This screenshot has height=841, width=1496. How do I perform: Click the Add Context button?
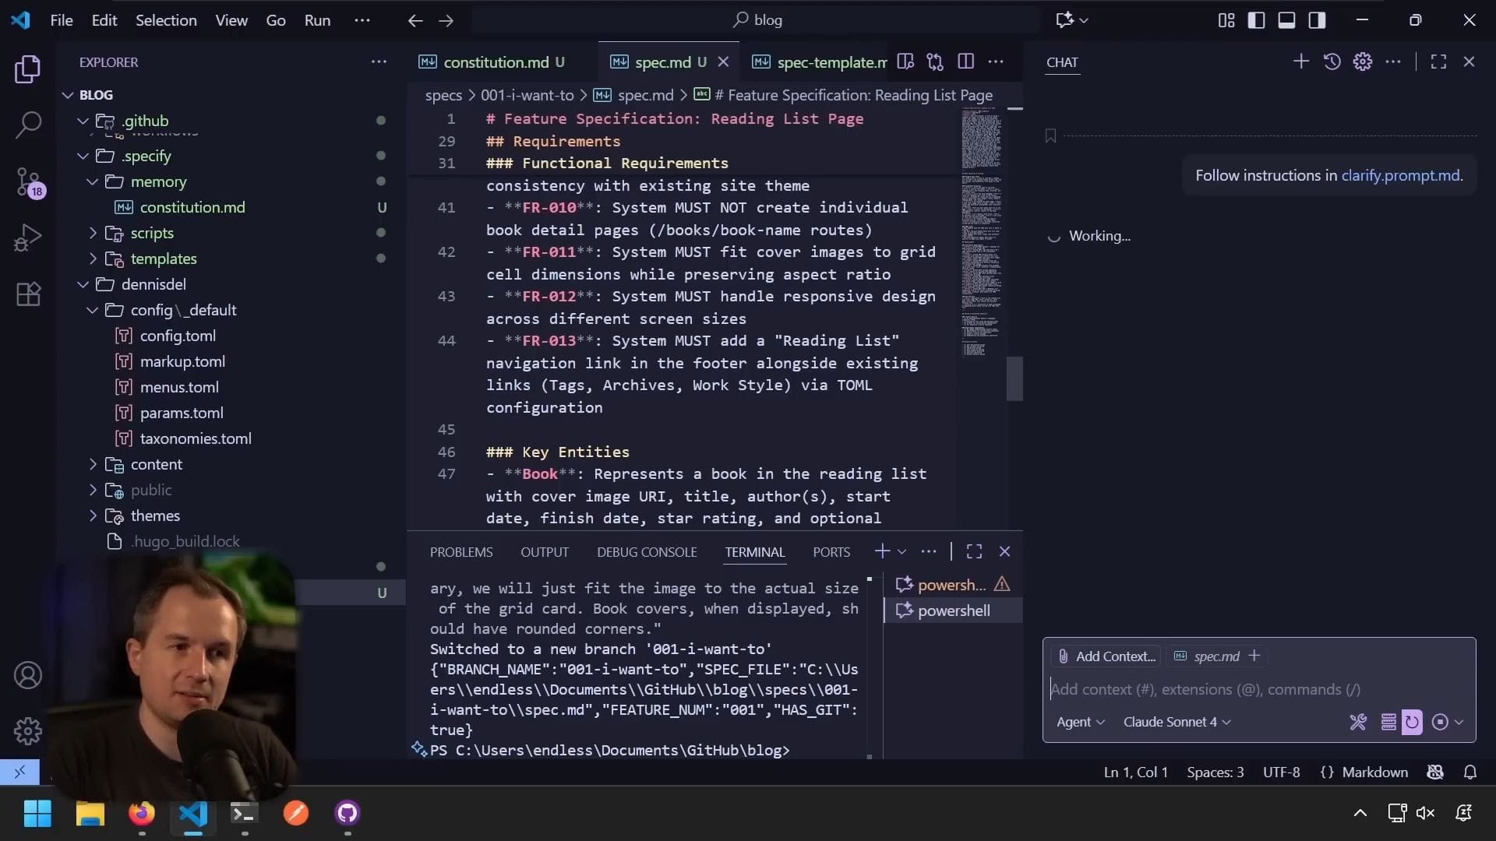1106,656
